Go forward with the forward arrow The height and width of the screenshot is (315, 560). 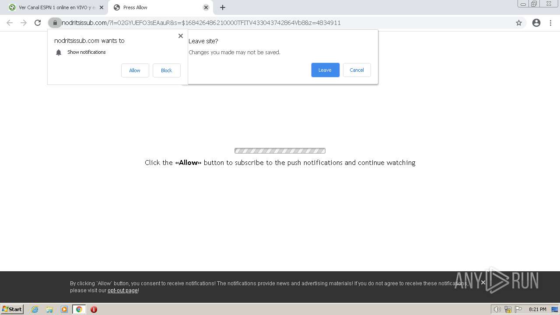(24, 23)
